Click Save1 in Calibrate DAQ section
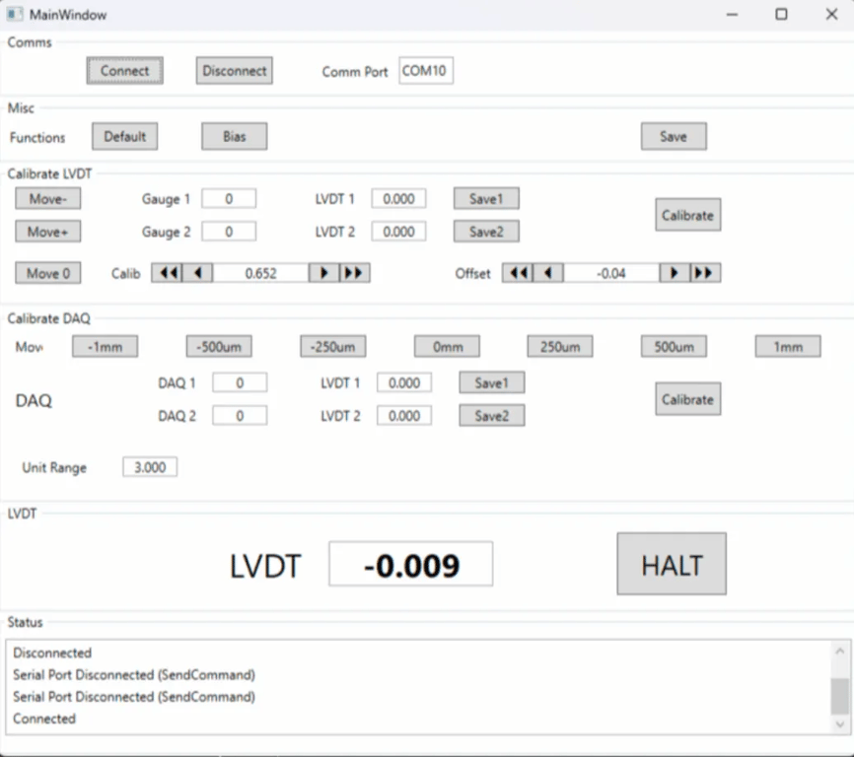The height and width of the screenshot is (757, 854). click(492, 382)
